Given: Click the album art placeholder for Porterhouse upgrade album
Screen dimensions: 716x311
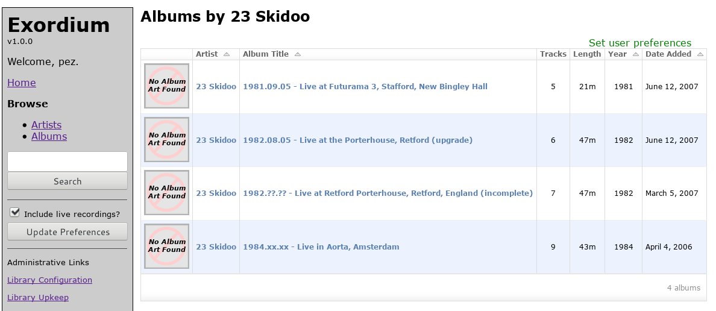Looking at the screenshot, I should [x=167, y=139].
